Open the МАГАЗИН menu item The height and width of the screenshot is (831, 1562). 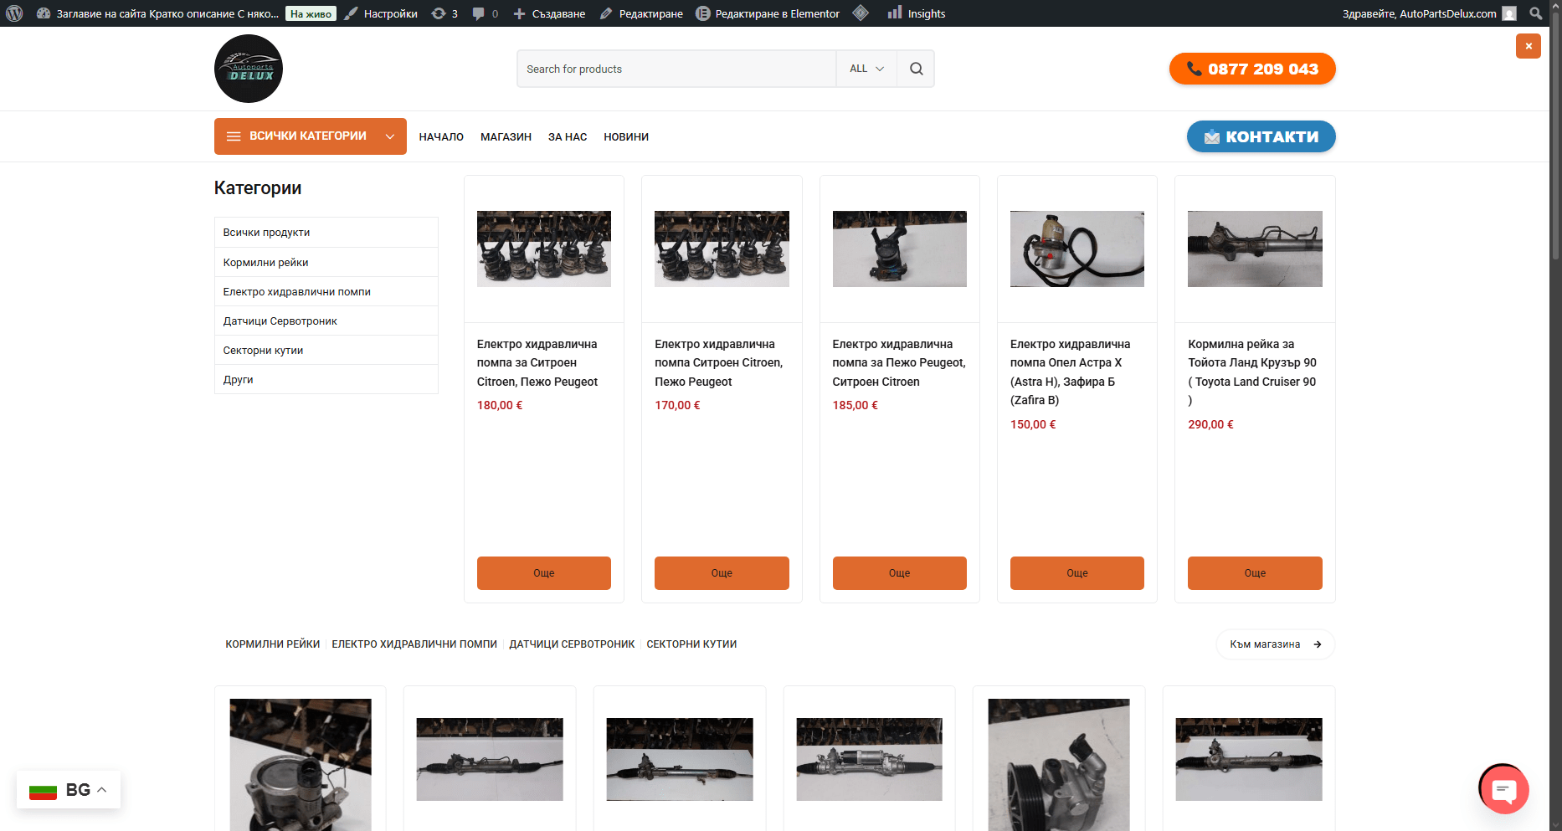[x=506, y=136]
